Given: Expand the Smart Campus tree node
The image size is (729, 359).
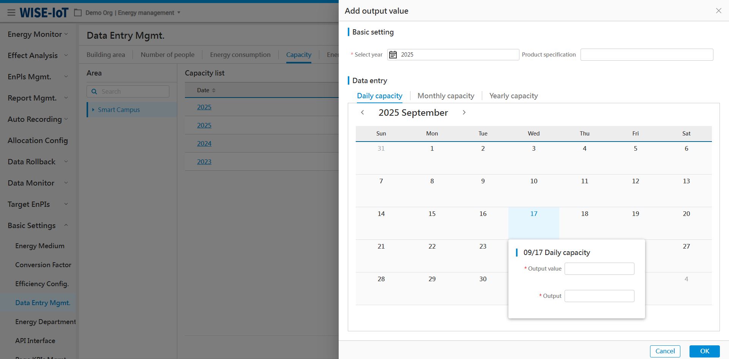Looking at the screenshot, I should 93,110.
